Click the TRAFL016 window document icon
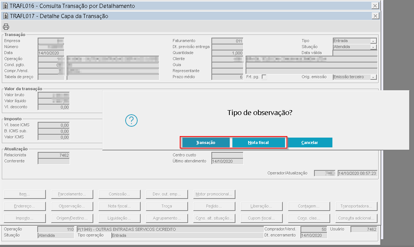This screenshot has height=247, width=414. click(x=5, y=6)
